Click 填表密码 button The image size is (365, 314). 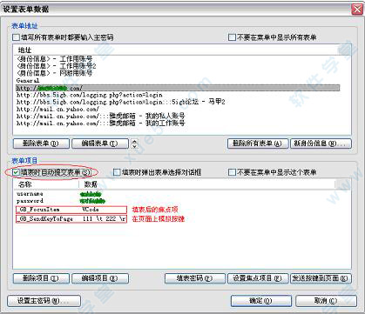[195, 278]
